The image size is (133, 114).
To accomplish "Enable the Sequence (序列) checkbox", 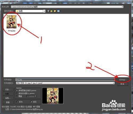I will [x=17, y=102].
